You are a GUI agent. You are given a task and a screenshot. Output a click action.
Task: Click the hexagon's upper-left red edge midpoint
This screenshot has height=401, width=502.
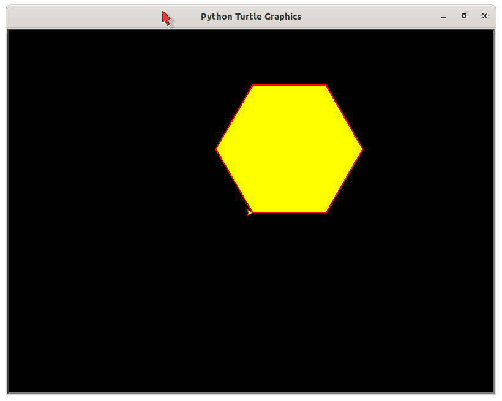(234, 117)
